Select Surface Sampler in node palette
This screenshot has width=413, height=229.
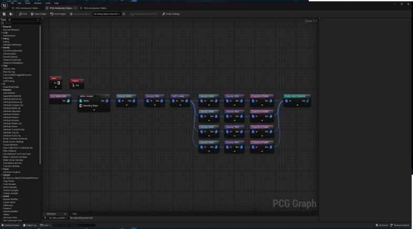[11, 190]
